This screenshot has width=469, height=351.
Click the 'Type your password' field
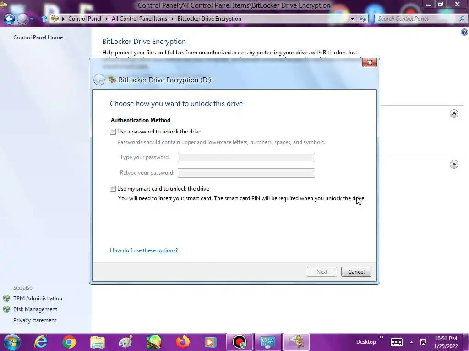tap(246, 157)
